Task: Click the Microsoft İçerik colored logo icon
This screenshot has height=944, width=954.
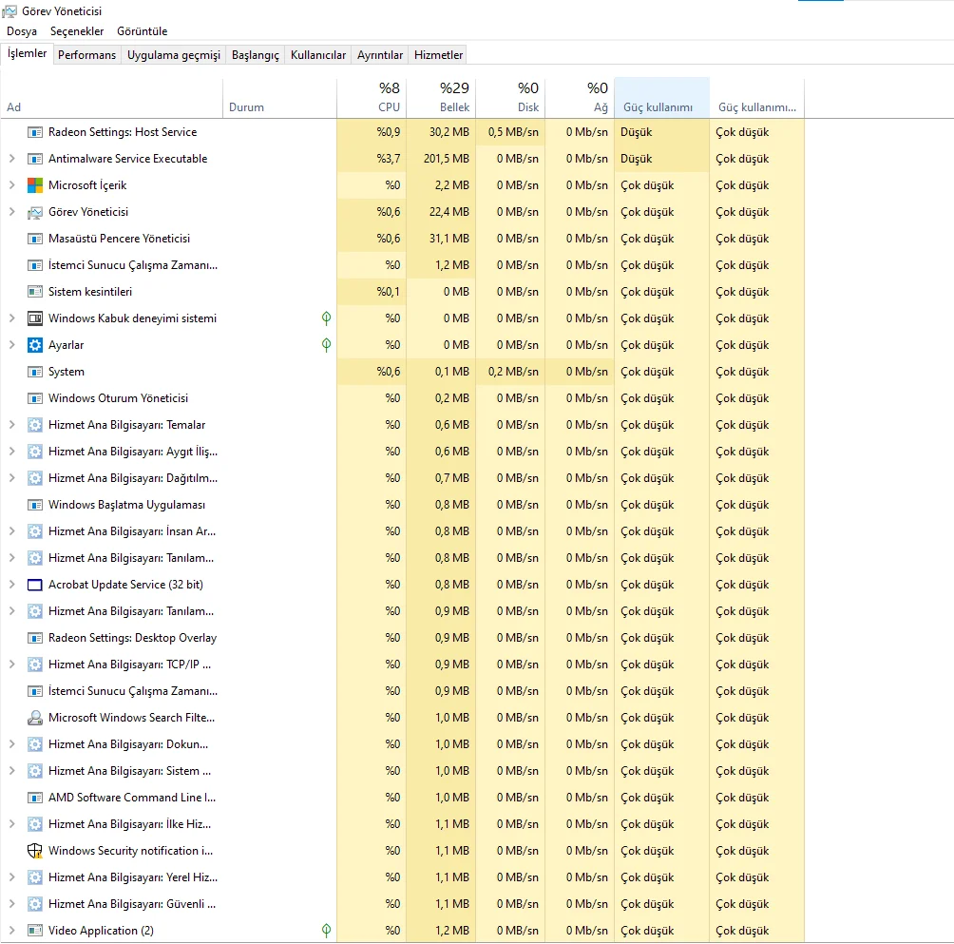Action: pyautogui.click(x=35, y=185)
